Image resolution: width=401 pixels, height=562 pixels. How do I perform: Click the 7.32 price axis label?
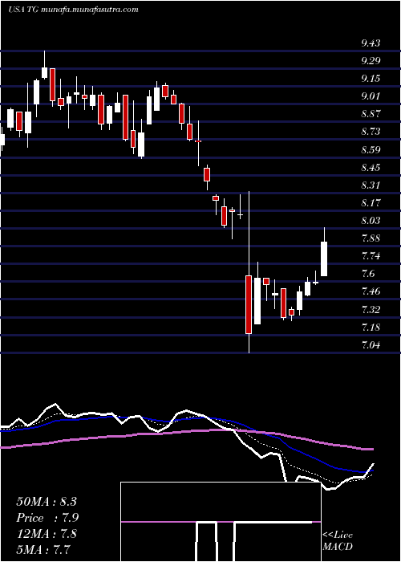371,309
